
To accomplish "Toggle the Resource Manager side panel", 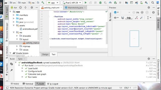I will 7,32.
